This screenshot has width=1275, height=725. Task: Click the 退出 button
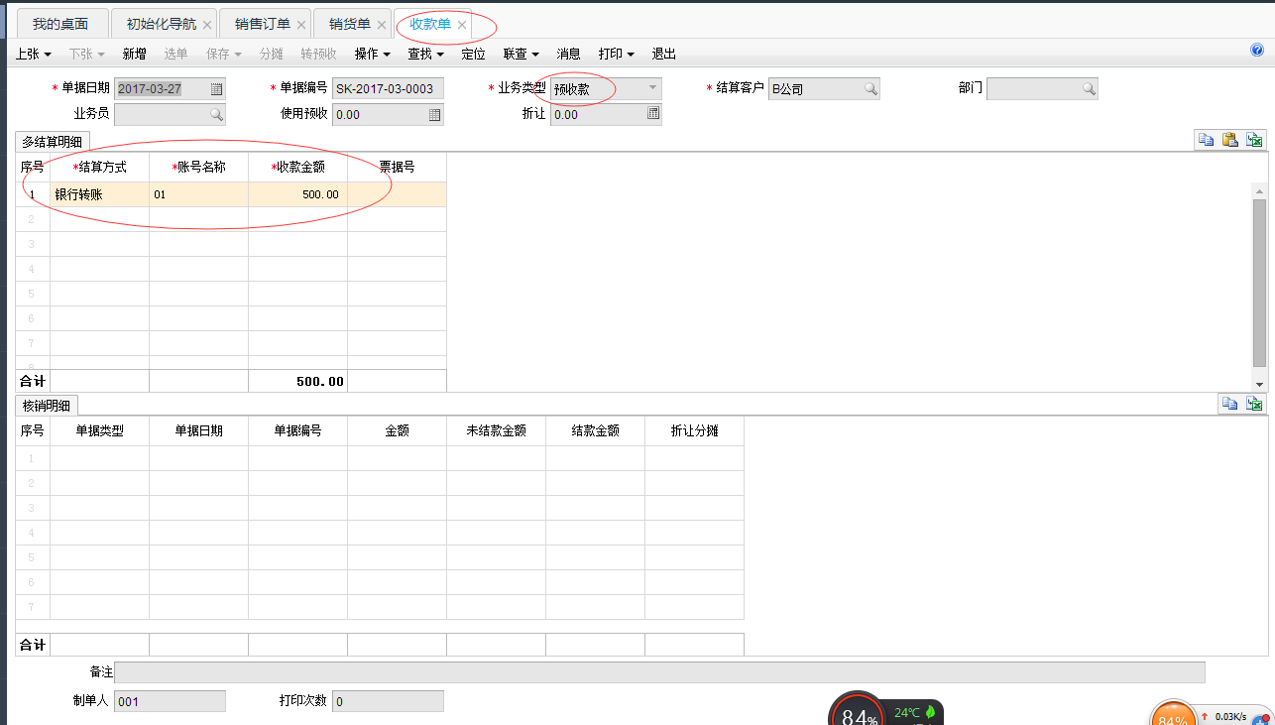[663, 54]
